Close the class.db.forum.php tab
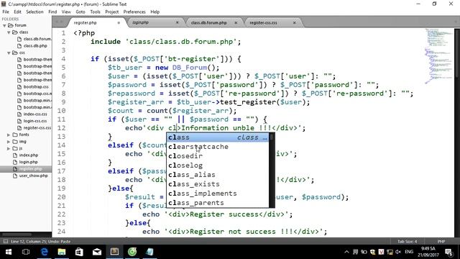This screenshot has height=259, width=460. tap(236, 22)
